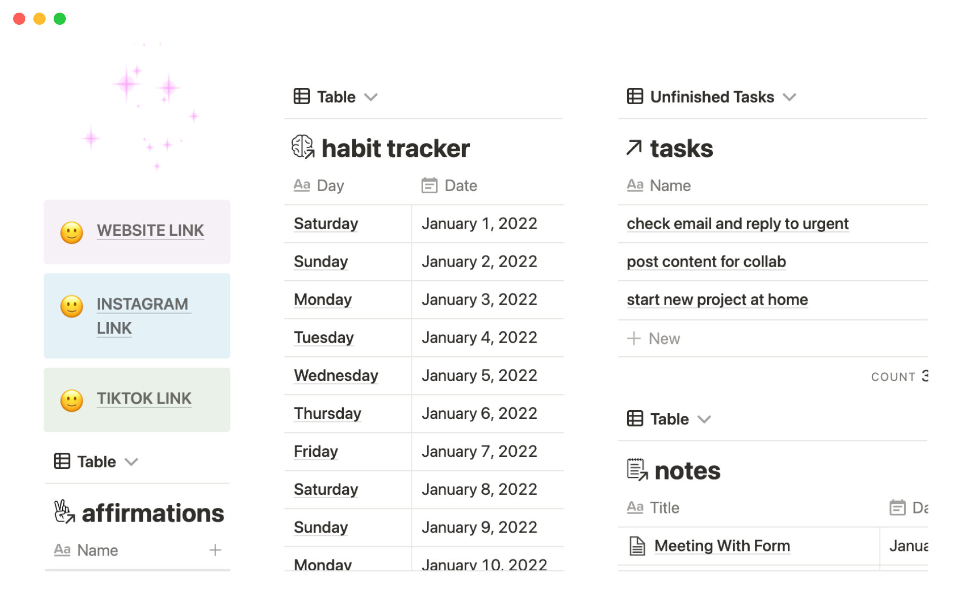Click the document icon next to Meeting With Form
The width and height of the screenshot is (972, 607).
tap(637, 546)
